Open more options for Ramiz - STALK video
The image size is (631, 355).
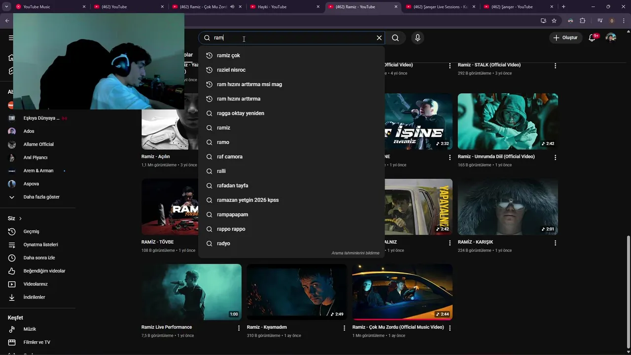pyautogui.click(x=555, y=66)
